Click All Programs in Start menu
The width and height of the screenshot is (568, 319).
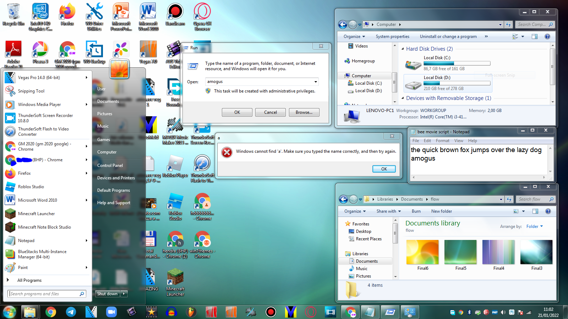[29, 280]
